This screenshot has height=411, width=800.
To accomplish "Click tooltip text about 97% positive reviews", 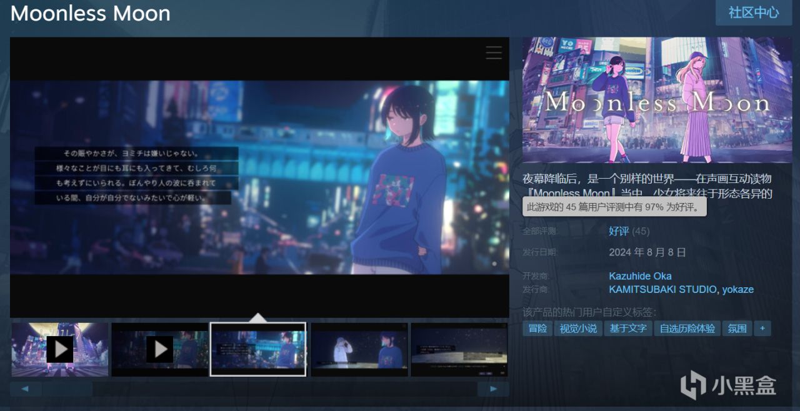I will pos(614,207).
